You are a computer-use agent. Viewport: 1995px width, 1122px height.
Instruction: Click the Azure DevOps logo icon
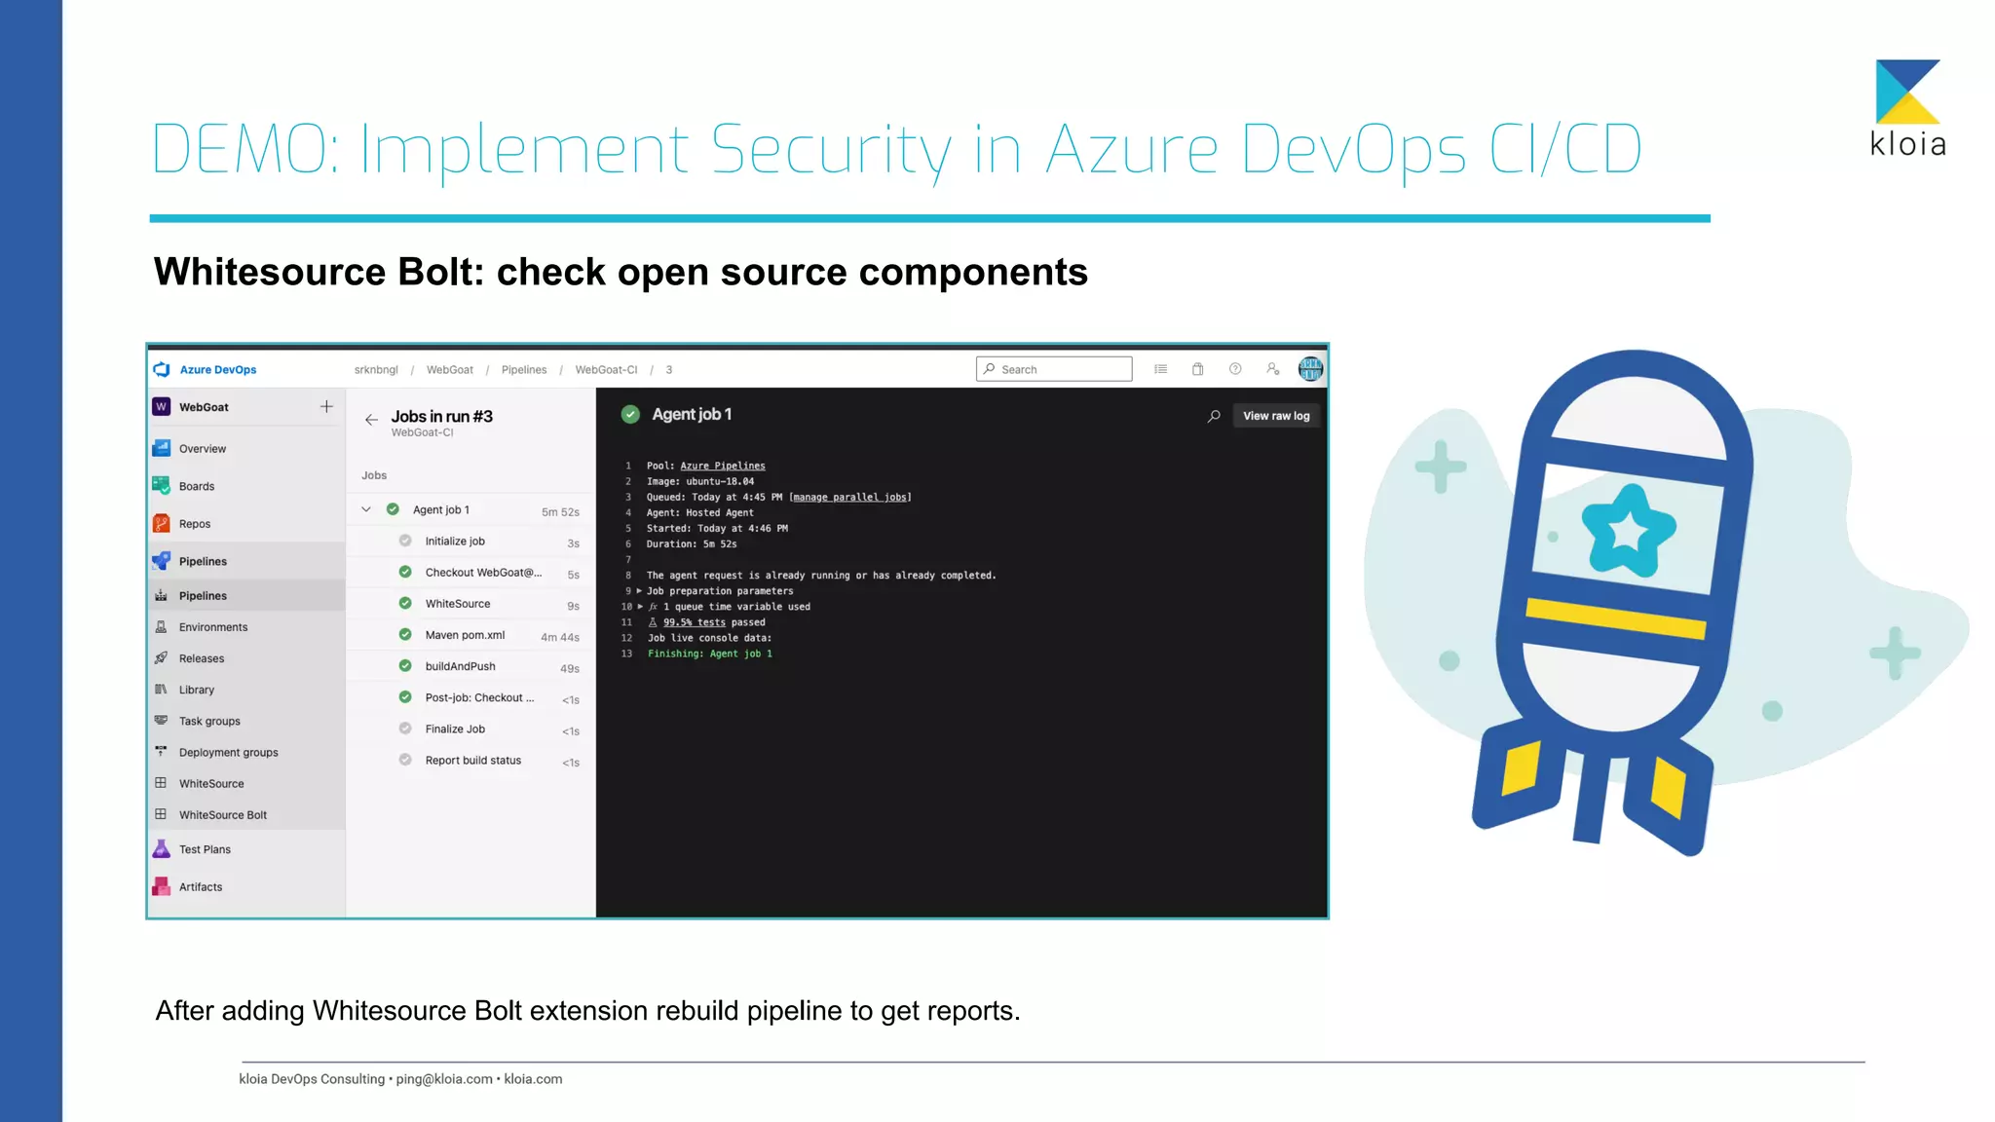point(162,369)
